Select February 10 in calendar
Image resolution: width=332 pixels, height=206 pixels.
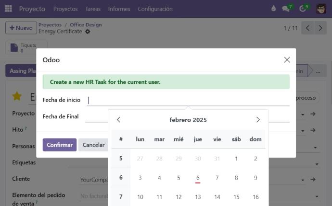point(140,197)
